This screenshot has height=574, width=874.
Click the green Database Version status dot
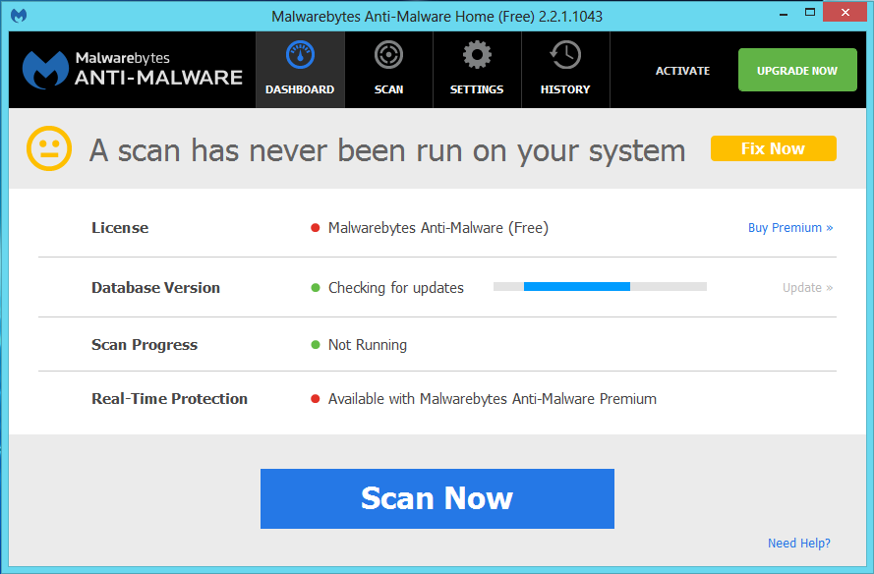[316, 288]
